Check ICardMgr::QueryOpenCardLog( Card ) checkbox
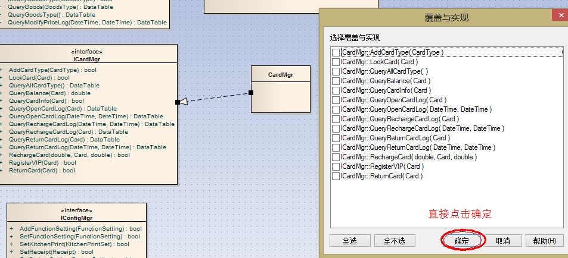 (x=336, y=100)
